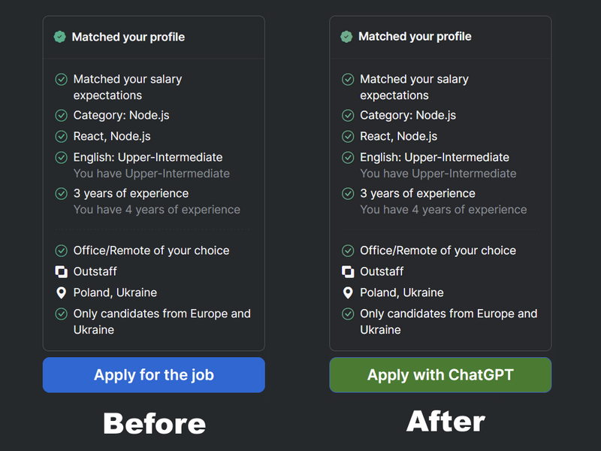Image resolution: width=601 pixels, height=451 pixels.
Task: Click the Outstaff icon in the After card
Action: 348,271
